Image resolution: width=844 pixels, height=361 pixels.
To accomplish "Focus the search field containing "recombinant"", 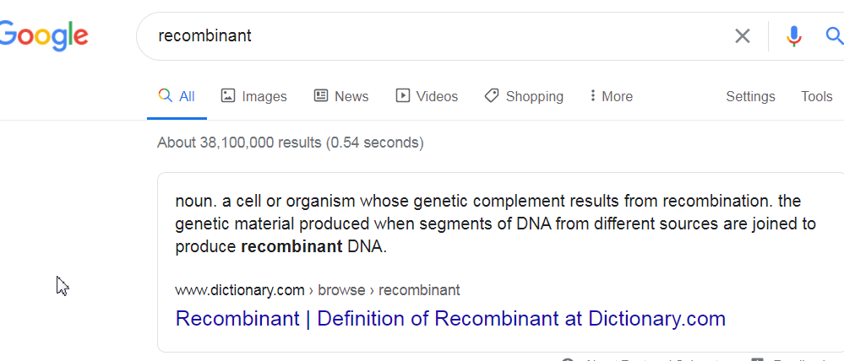I will pos(422,35).
